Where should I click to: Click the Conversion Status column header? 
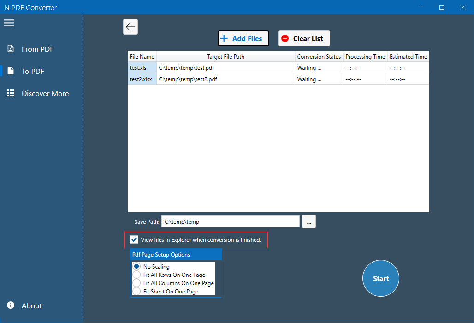(x=319, y=57)
